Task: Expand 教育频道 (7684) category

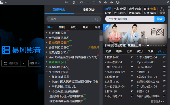Action: point(46,43)
